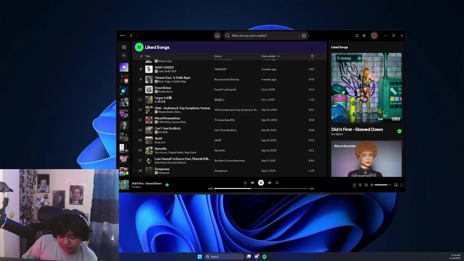Go back with the left arrow

tap(131, 36)
